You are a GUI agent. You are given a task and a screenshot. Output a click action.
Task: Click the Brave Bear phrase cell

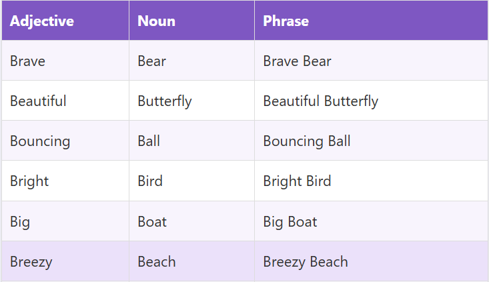297,61
